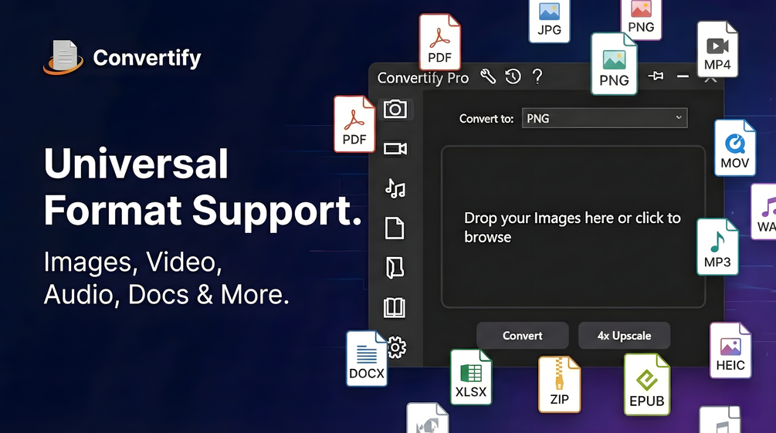Start conversion with the Convert button
This screenshot has width=776, height=433.
(x=523, y=336)
